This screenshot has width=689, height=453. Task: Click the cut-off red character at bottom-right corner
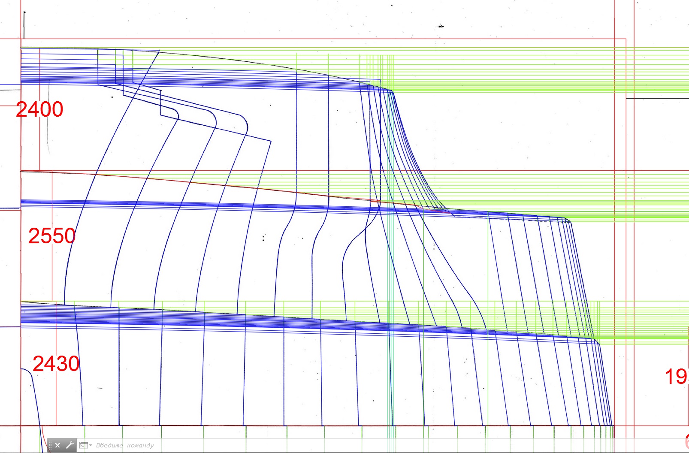point(686,441)
